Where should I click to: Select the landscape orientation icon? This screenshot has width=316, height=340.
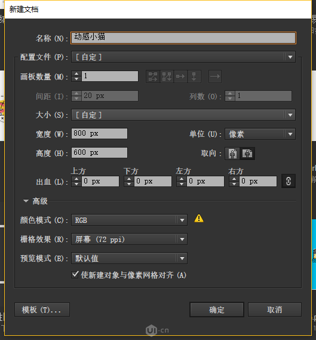tap(247, 154)
